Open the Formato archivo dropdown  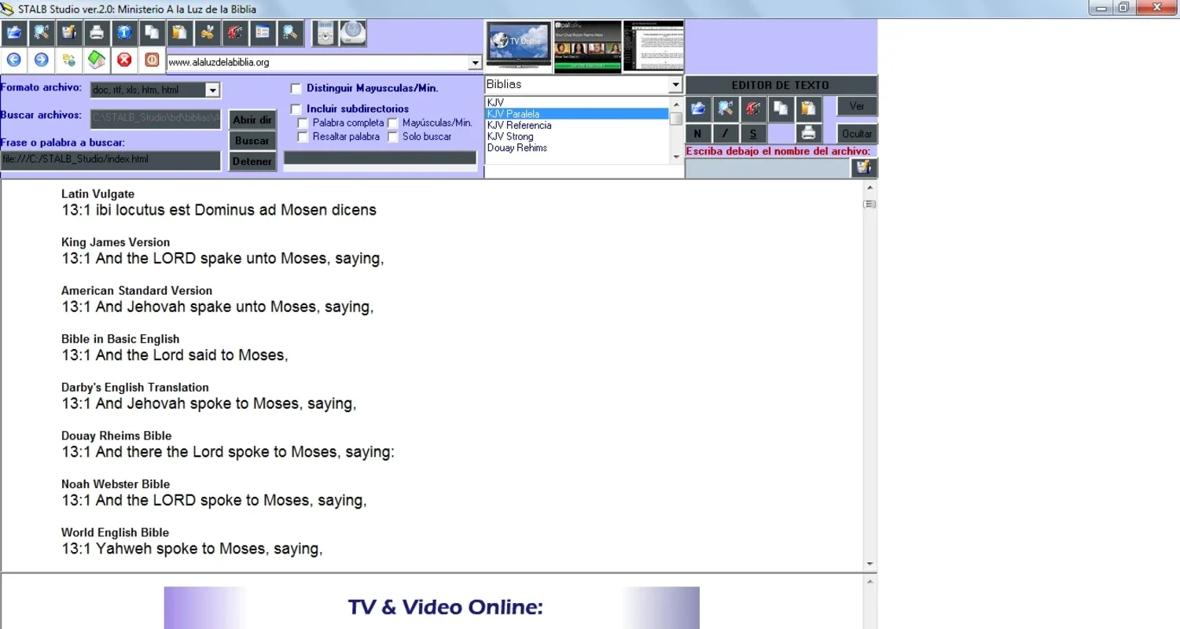click(x=212, y=90)
